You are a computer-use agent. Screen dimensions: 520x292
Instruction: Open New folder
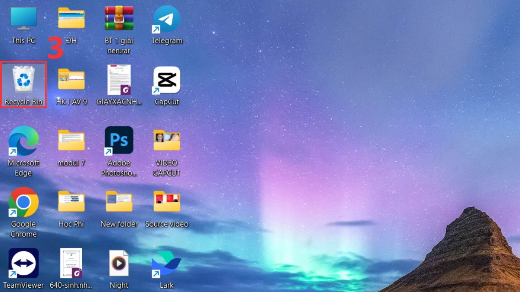tap(119, 201)
